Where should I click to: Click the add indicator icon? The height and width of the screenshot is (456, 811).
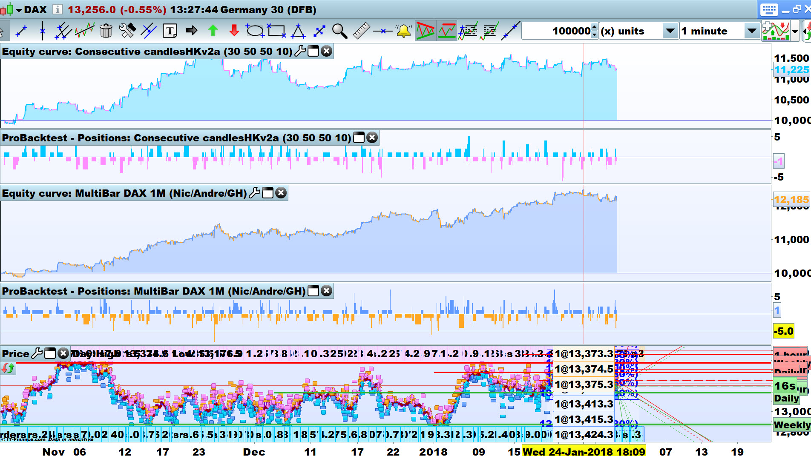click(x=776, y=31)
